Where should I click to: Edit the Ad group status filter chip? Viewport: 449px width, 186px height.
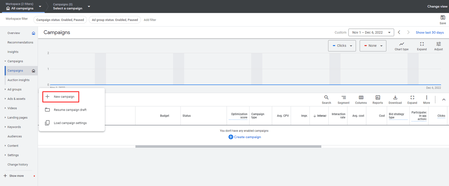point(115,20)
